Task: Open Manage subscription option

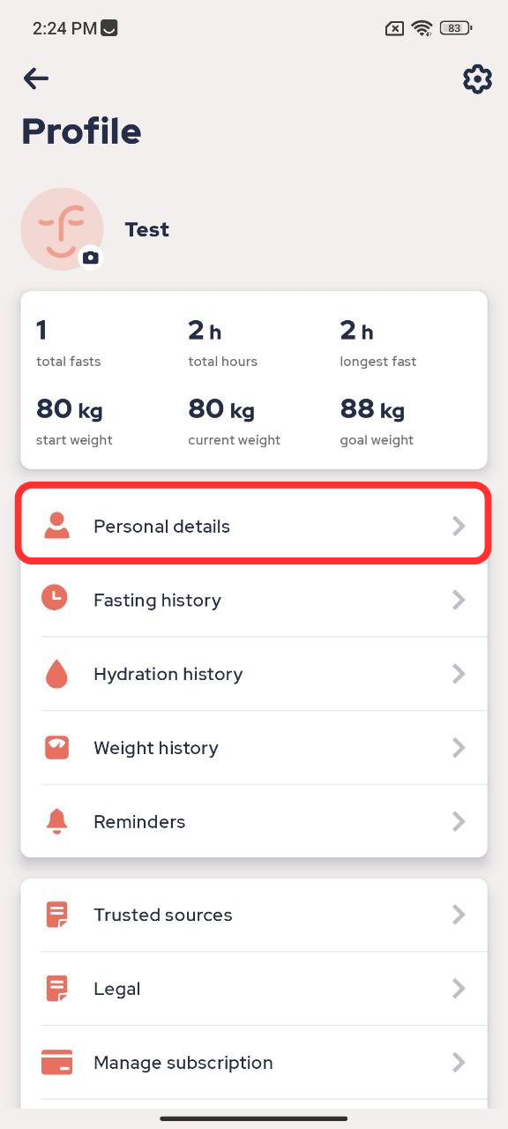Action: tap(254, 1063)
